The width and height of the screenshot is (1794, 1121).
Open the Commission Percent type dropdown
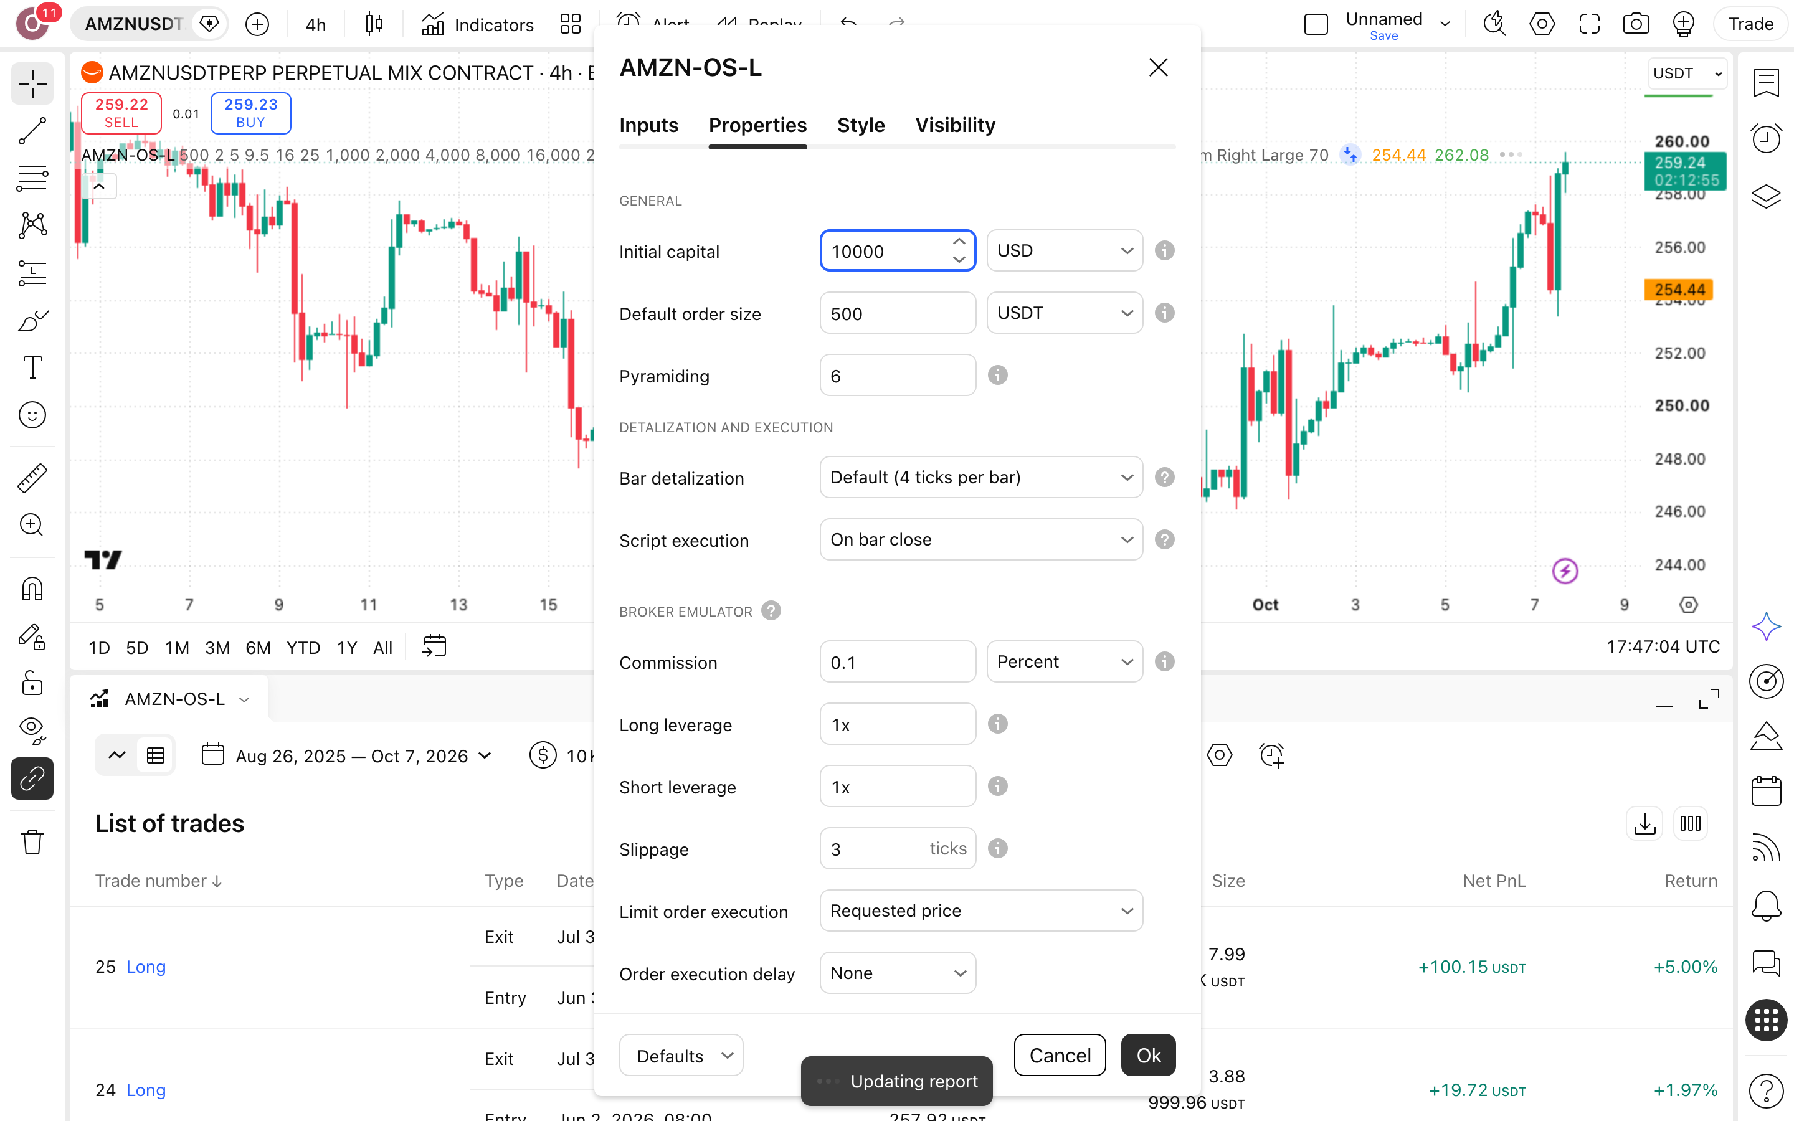point(1065,661)
